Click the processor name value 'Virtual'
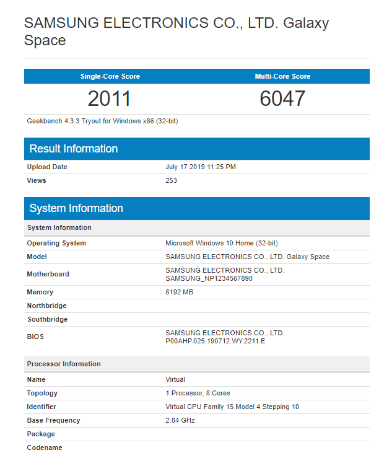379x458 pixels. tap(175, 379)
